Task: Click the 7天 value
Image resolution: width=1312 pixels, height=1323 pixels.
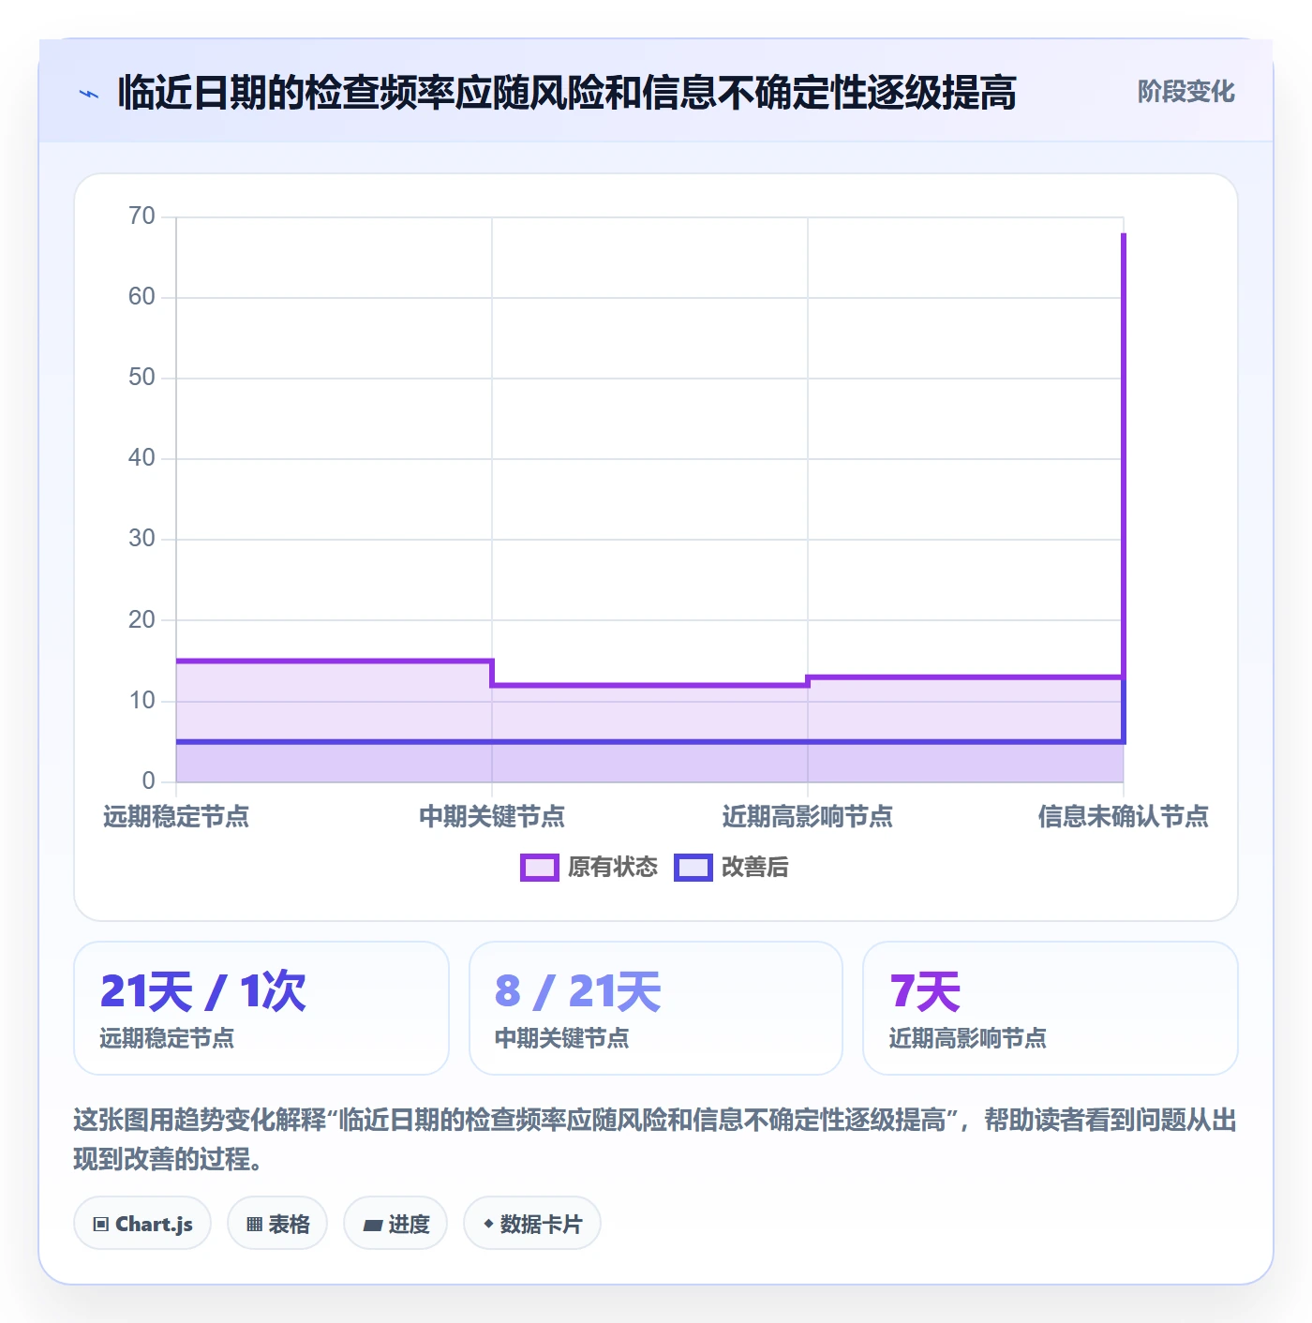Action: [x=925, y=991]
